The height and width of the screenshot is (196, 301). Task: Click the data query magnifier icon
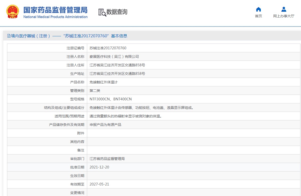pos(102,13)
